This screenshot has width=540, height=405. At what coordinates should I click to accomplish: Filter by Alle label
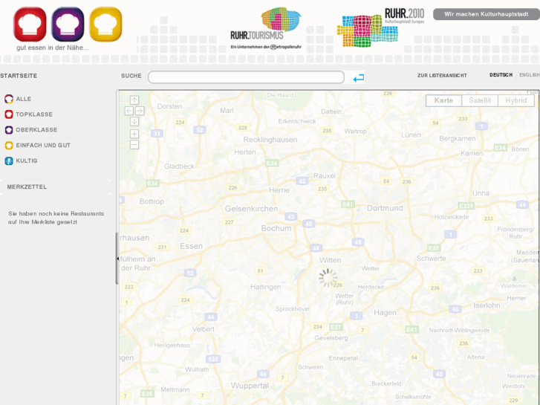coord(24,99)
